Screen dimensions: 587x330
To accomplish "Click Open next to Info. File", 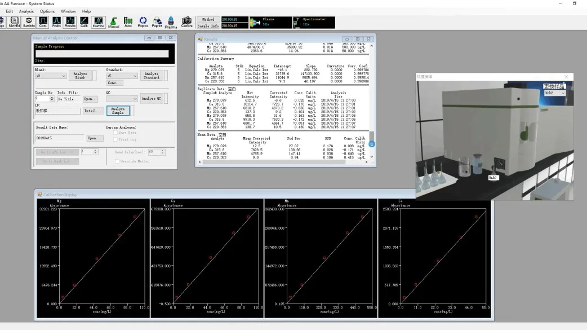I will pyautogui.click(x=90, y=99).
